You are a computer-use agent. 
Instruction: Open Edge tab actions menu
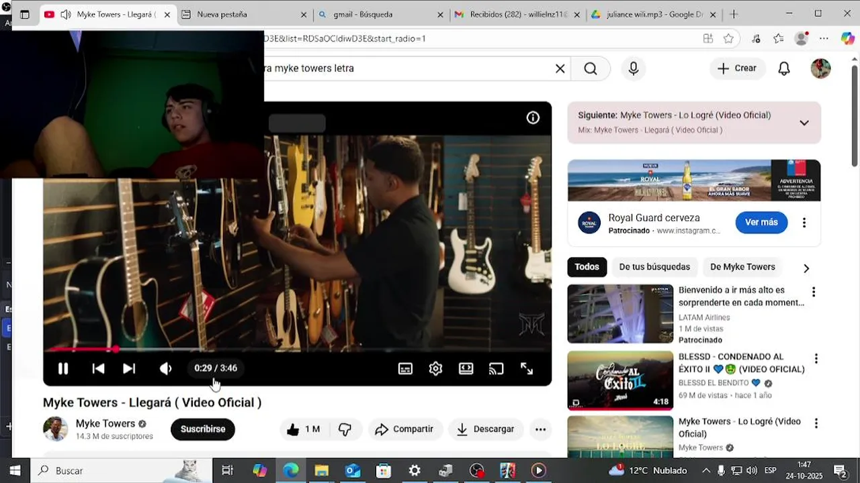[24, 14]
